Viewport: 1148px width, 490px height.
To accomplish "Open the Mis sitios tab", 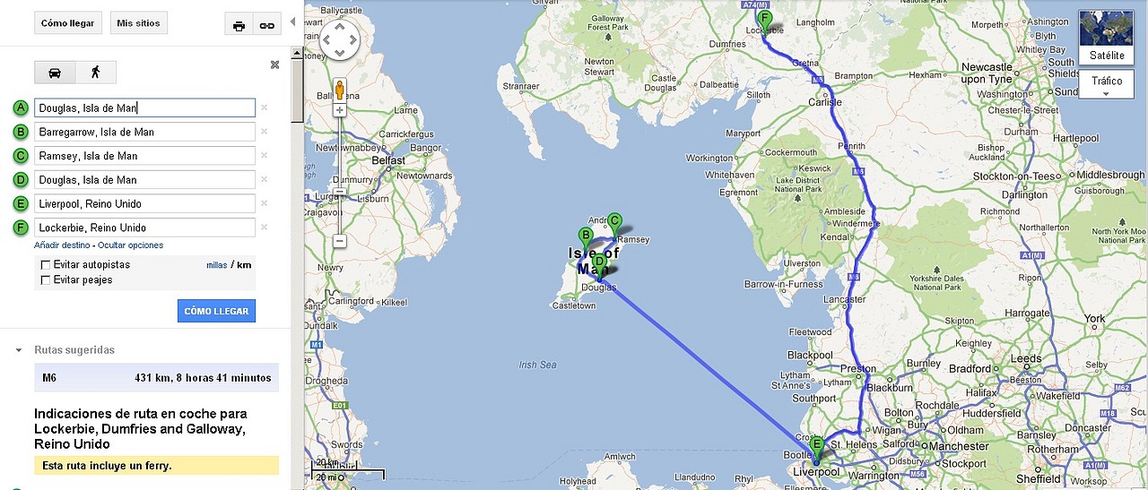I will [x=139, y=23].
